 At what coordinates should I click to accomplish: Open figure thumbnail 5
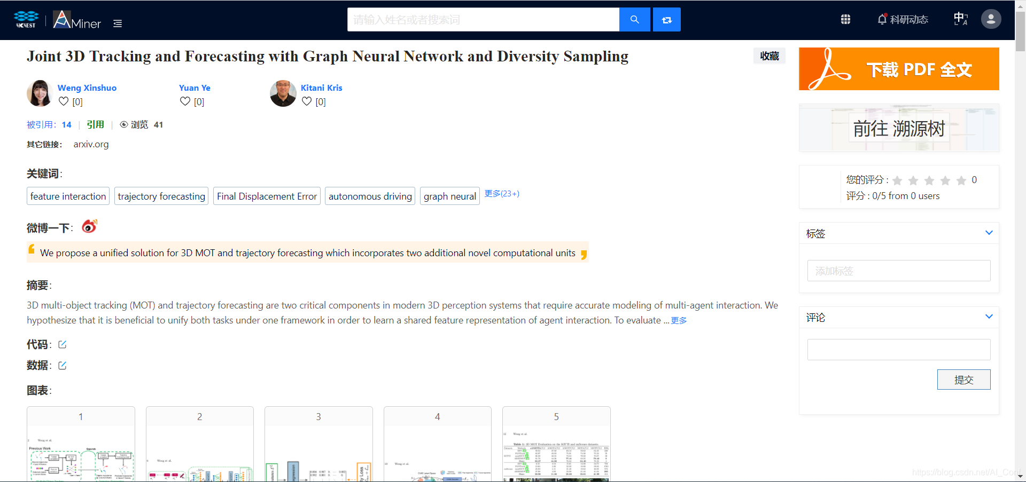pyautogui.click(x=556, y=444)
